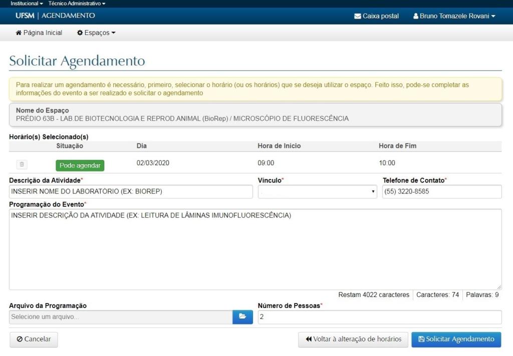Expand the Técnico Administrativo menu
513x356 pixels.
(x=77, y=3)
